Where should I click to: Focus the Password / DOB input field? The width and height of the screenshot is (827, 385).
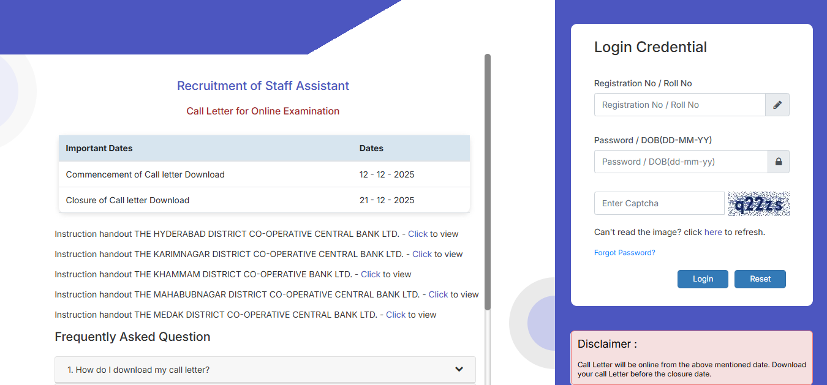tap(681, 162)
